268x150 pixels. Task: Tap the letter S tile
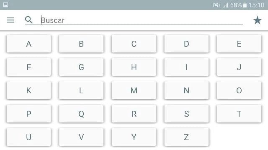[x=186, y=114]
